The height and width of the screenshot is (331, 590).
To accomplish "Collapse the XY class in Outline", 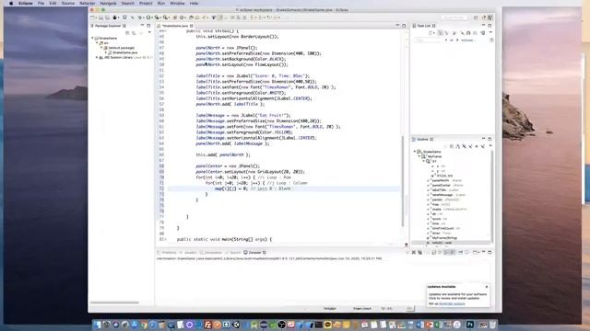I will [x=424, y=161].
